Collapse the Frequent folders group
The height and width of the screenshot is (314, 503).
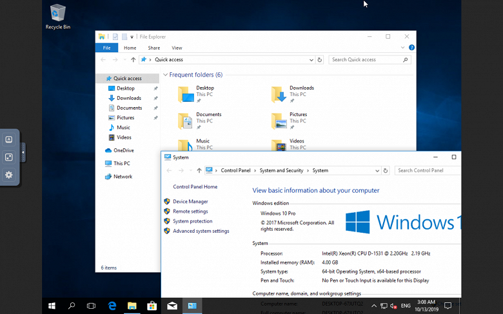pos(165,75)
